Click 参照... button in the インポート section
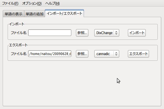The image size is (164, 109). click(82, 33)
